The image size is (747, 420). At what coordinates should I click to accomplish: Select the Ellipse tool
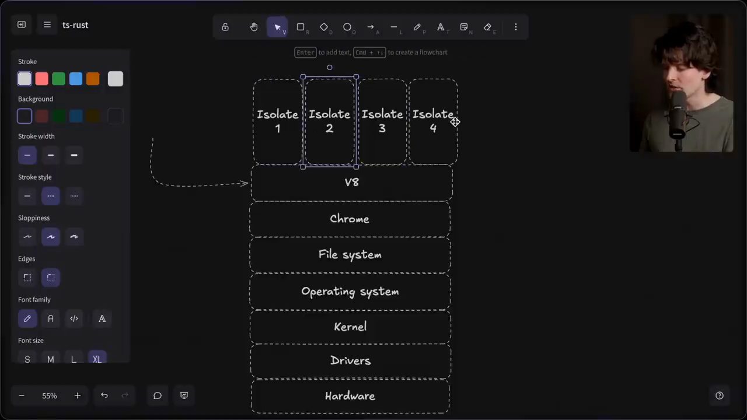click(347, 27)
